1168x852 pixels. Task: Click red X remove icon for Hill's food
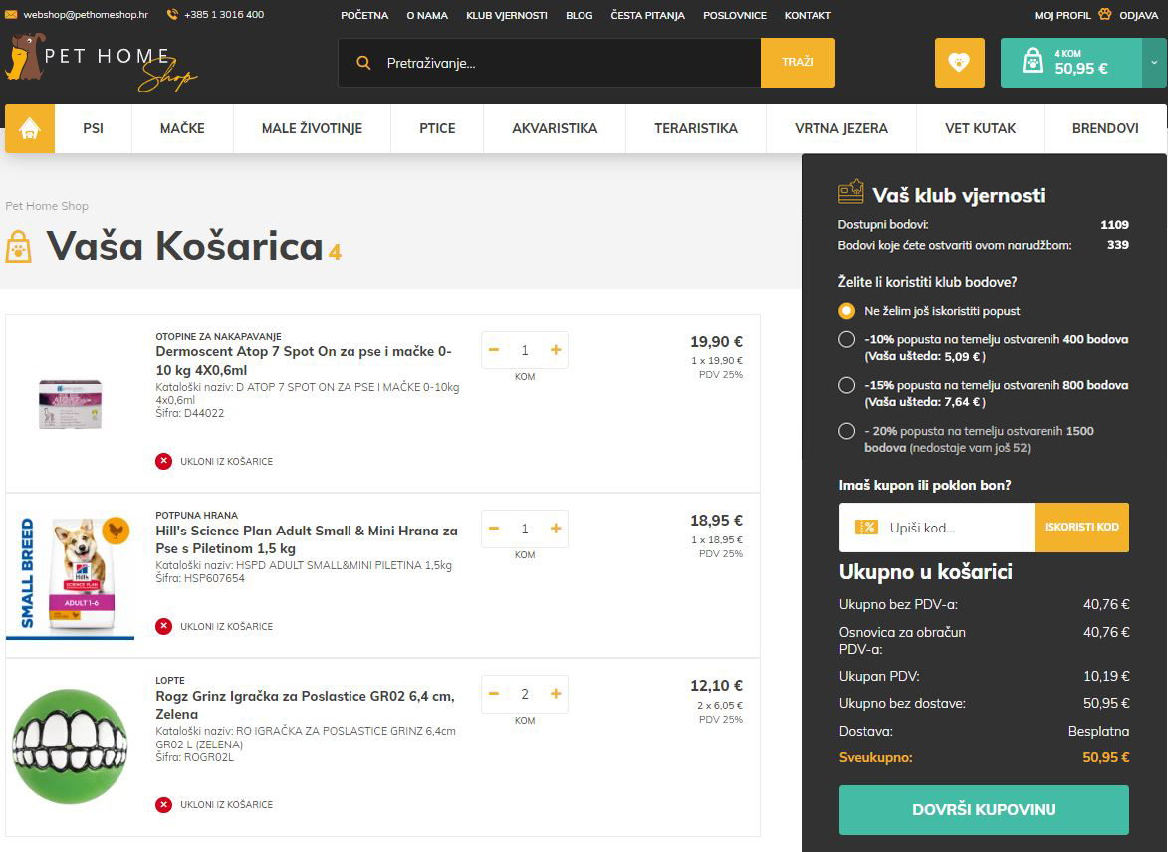pos(164,626)
